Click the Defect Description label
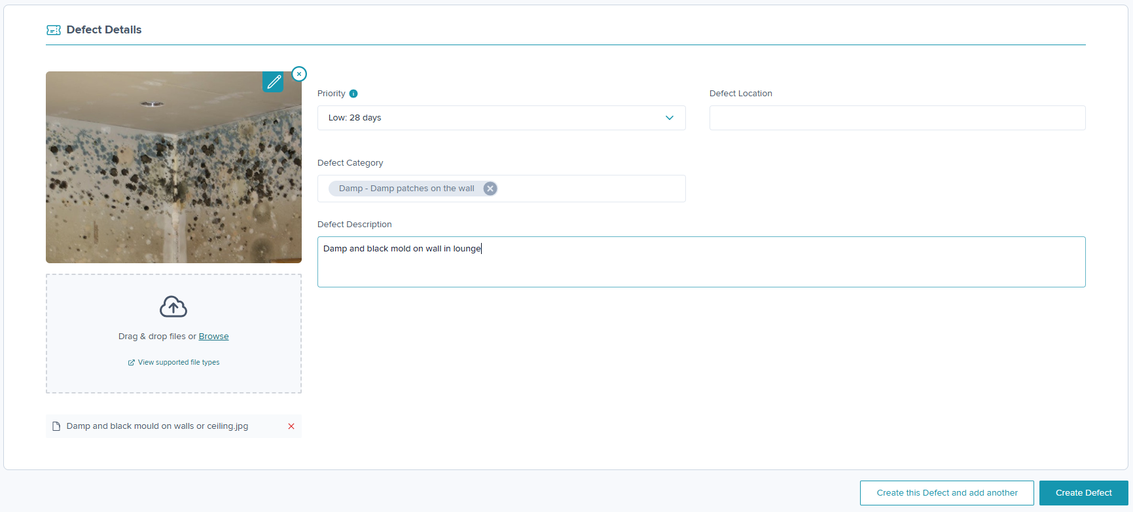The image size is (1133, 512). pos(355,225)
